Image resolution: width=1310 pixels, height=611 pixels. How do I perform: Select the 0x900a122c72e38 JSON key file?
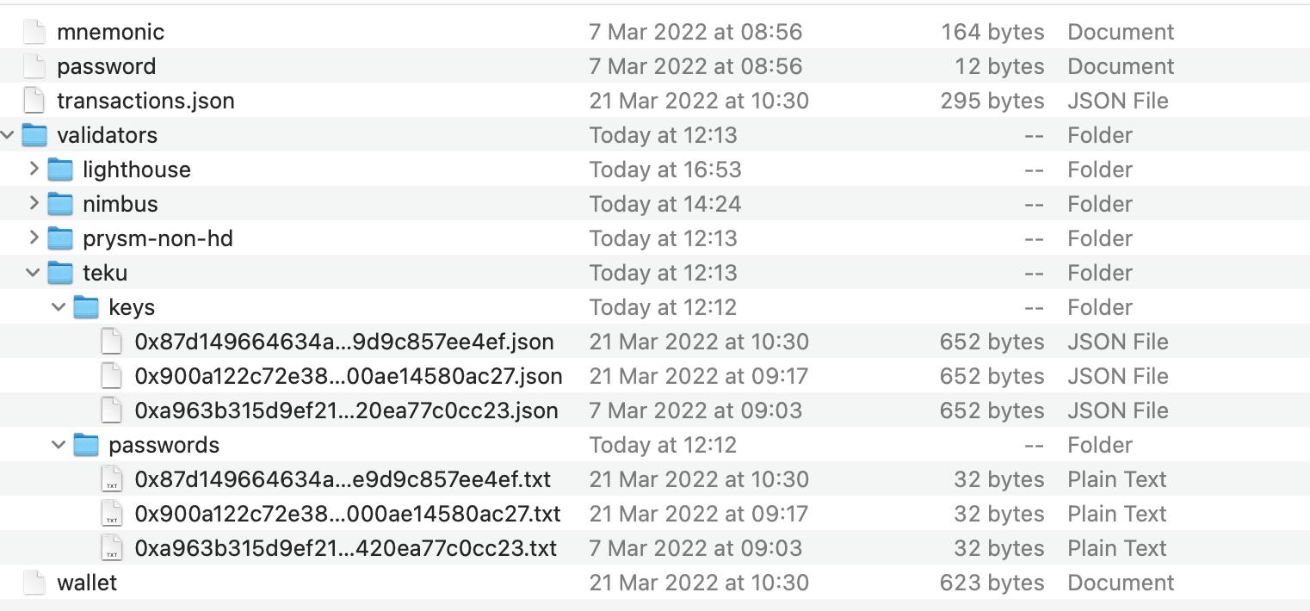tap(348, 376)
